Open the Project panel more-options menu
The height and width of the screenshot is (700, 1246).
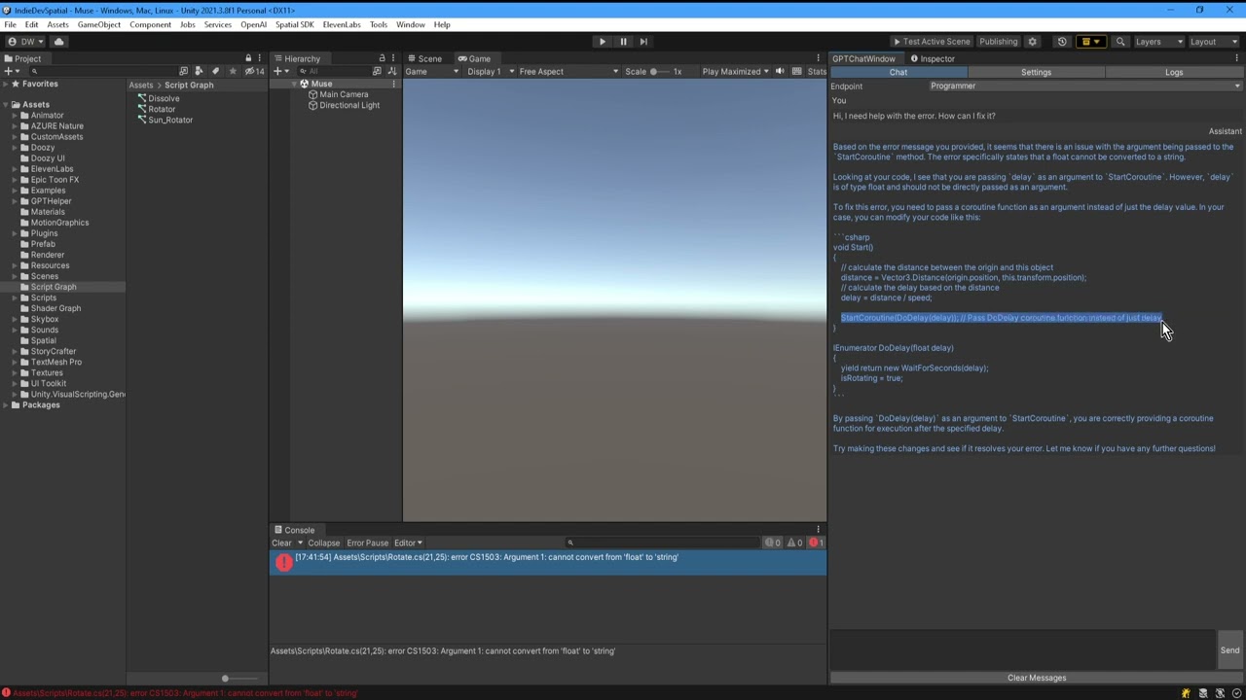(x=260, y=58)
